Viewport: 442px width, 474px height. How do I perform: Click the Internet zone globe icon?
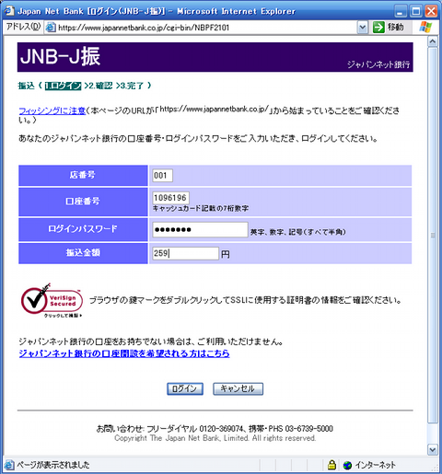347,465
